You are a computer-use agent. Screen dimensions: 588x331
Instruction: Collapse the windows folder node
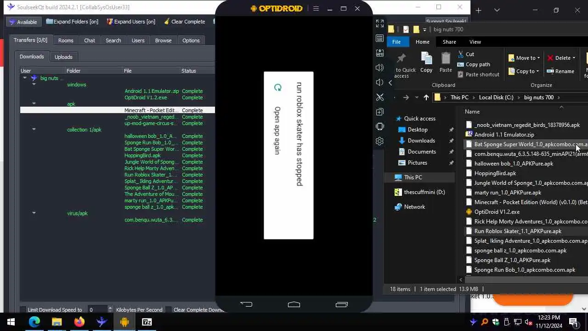[34, 85]
